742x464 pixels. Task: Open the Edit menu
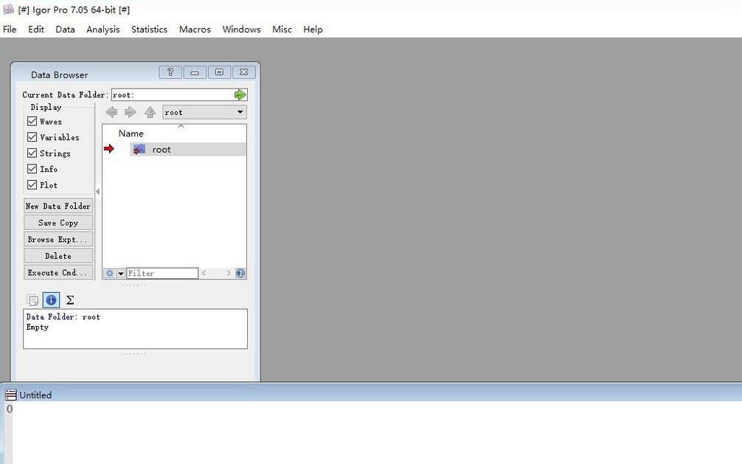[x=36, y=30]
